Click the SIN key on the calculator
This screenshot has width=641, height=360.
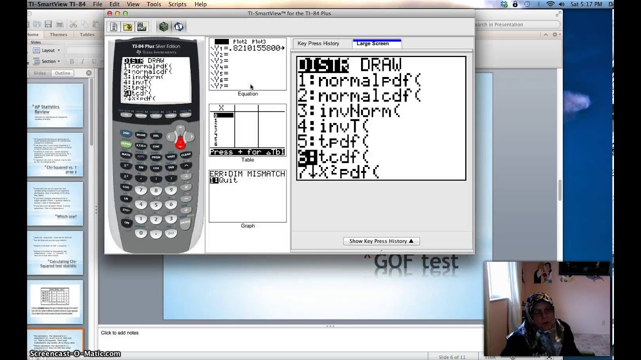(x=141, y=167)
